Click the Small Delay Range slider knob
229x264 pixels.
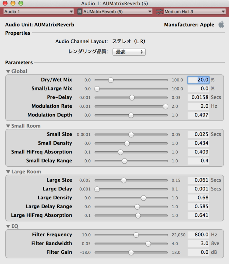125,161
